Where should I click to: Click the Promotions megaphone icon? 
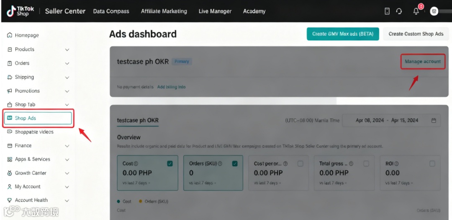[x=10, y=91]
